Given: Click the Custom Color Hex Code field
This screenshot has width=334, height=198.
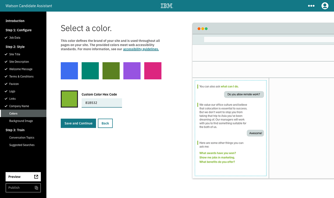Looking at the screenshot, I should (x=102, y=103).
